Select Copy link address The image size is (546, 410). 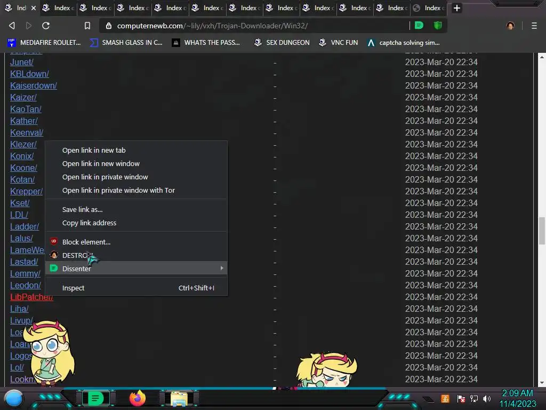click(136, 223)
